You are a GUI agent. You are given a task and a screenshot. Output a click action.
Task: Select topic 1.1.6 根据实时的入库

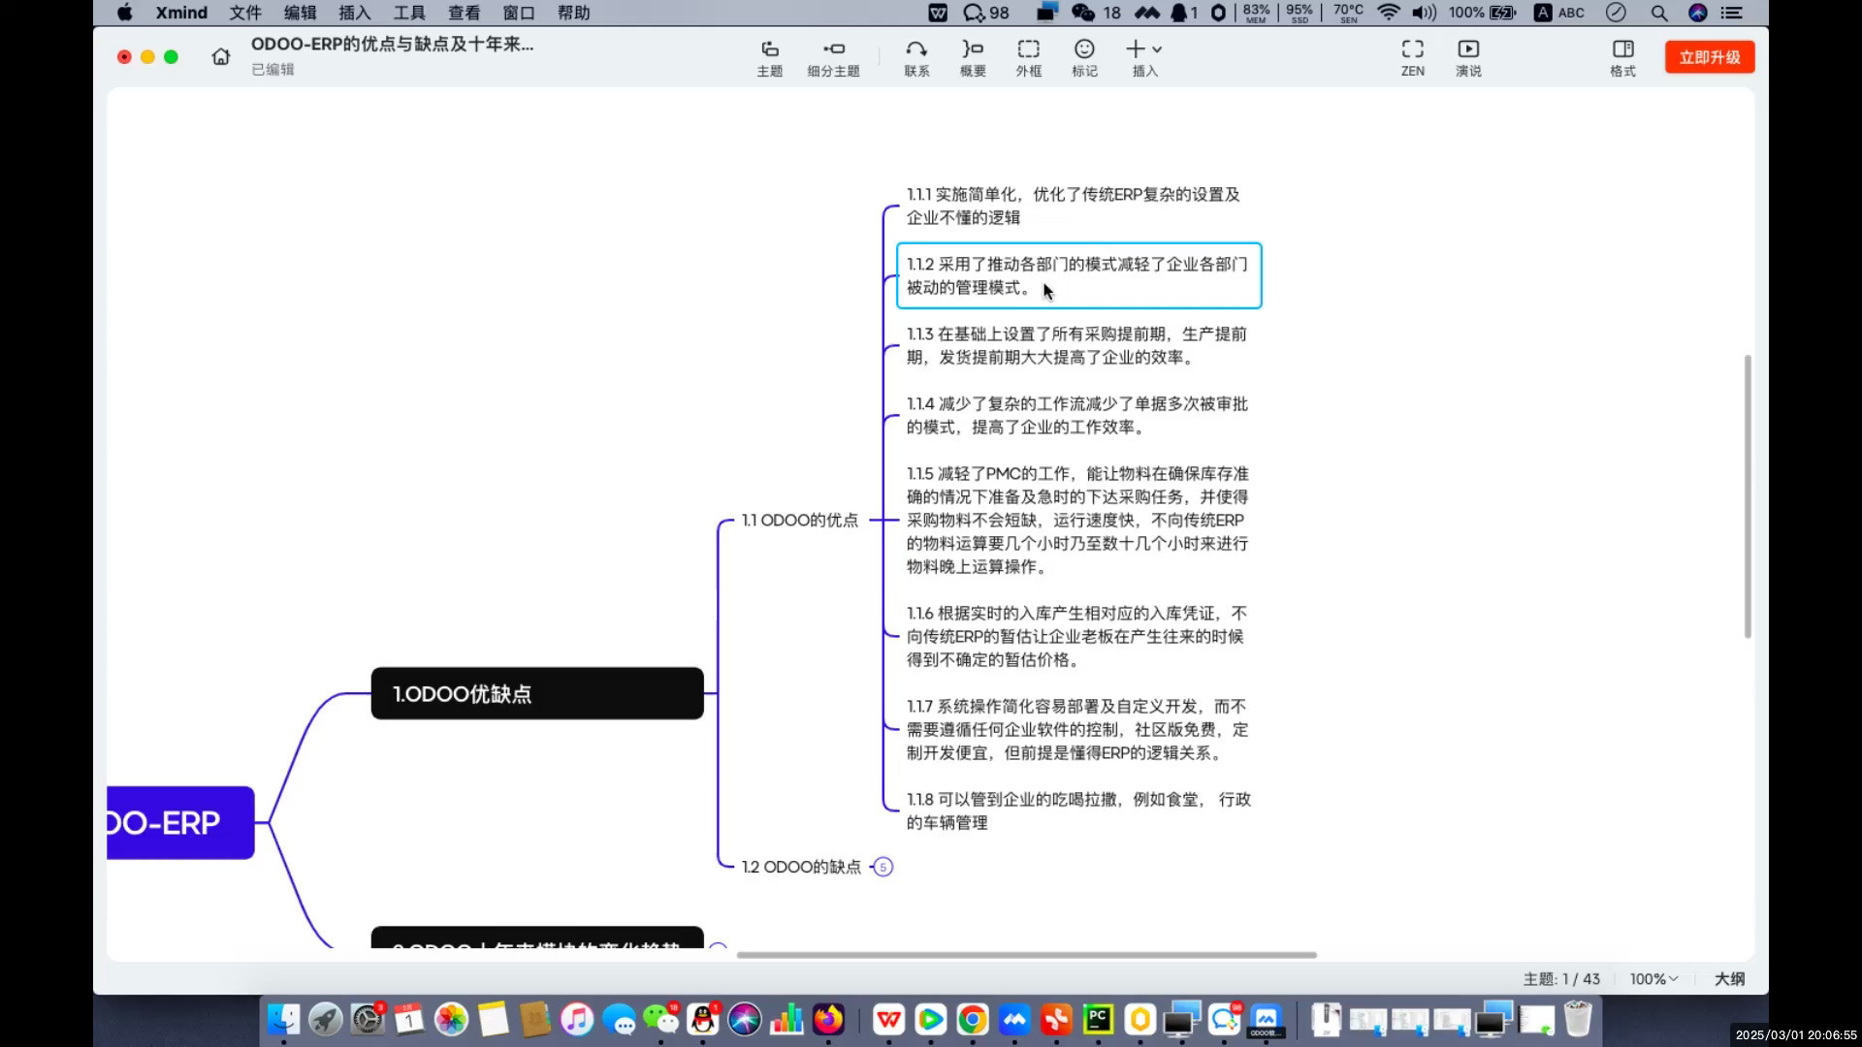(1076, 637)
